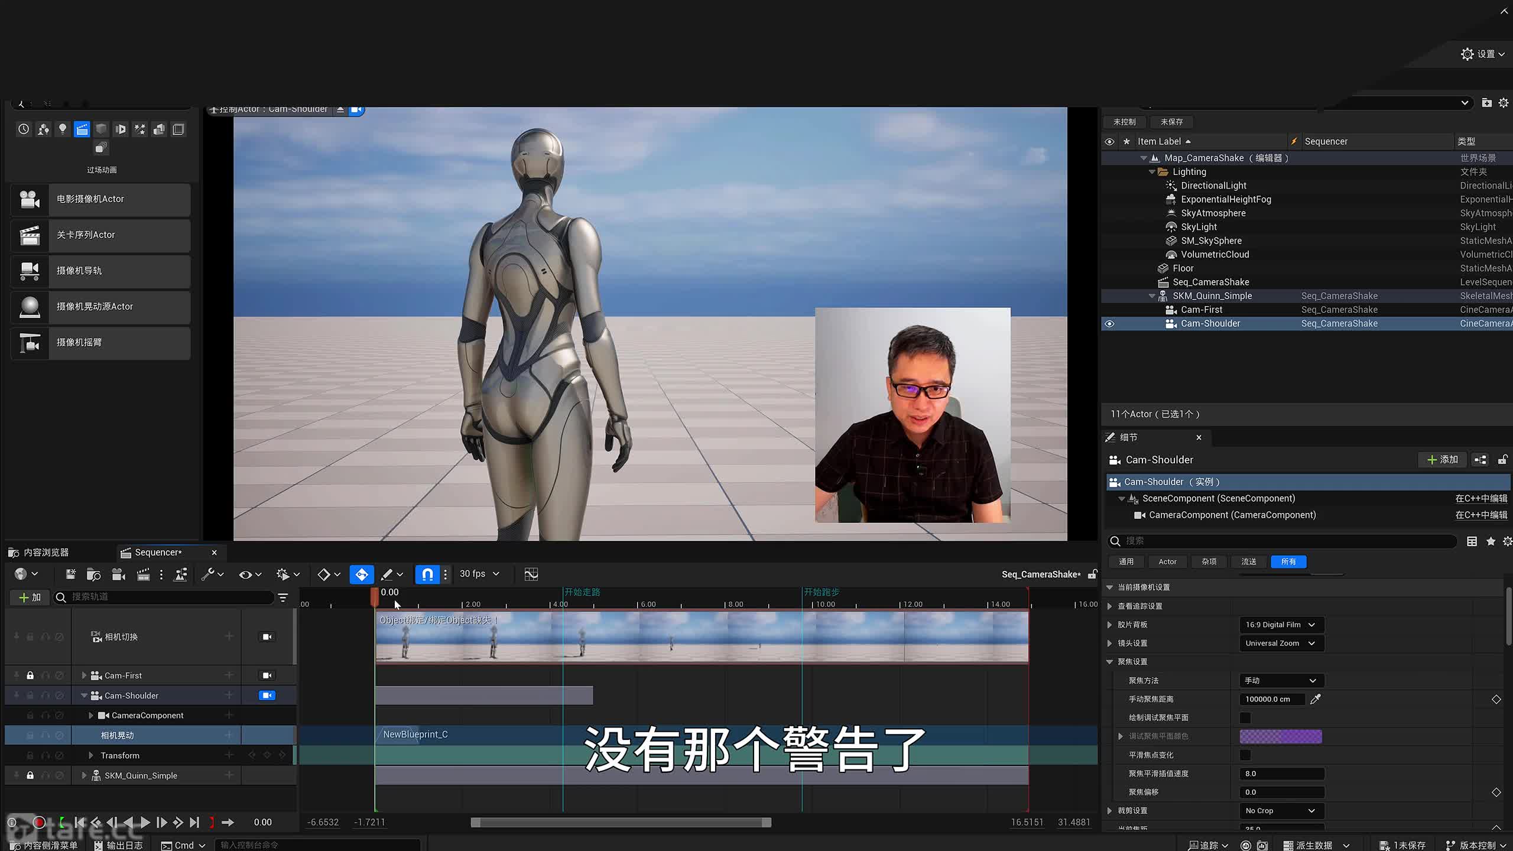
Task: Click camera lock icon on Cam-Shoulder track
Action: pos(267,696)
